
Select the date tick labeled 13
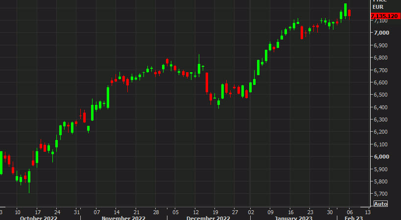[x=368, y=212]
